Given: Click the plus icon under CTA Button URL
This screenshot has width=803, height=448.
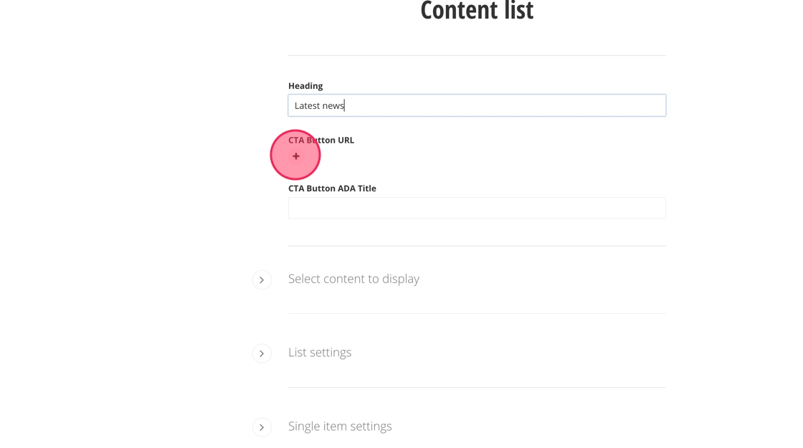Looking at the screenshot, I should coord(295,156).
